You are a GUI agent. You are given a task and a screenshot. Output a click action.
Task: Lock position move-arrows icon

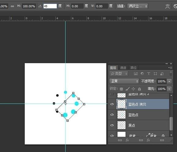(133, 89)
